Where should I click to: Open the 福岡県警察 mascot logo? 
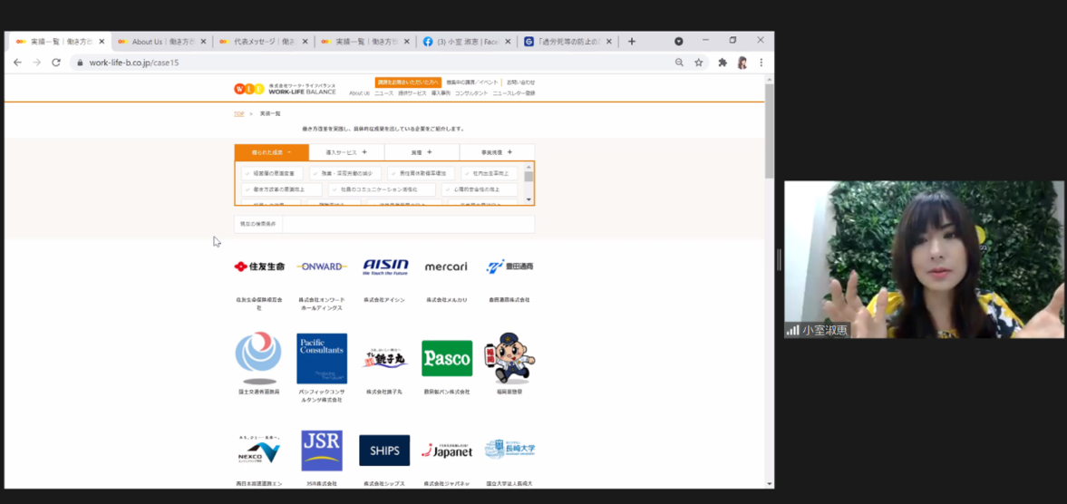[509, 358]
